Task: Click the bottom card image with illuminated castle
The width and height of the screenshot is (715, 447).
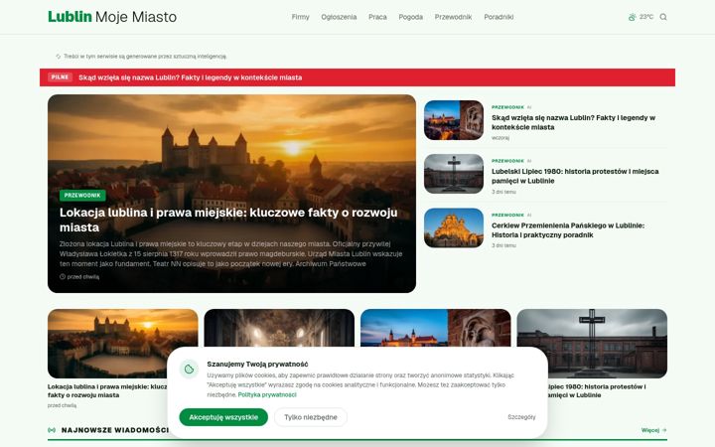Action: click(x=436, y=328)
